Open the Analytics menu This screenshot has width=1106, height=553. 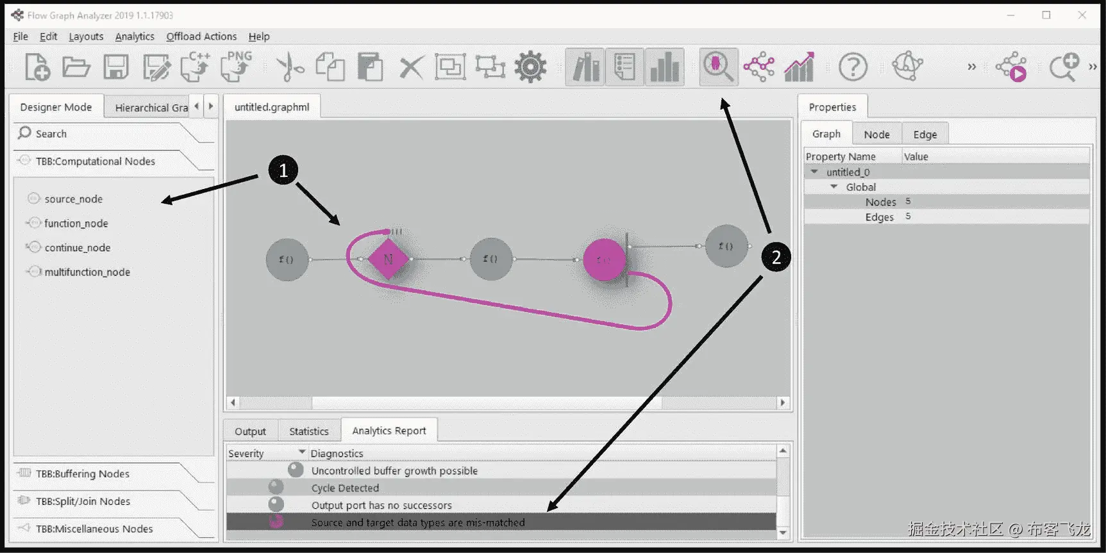point(135,37)
